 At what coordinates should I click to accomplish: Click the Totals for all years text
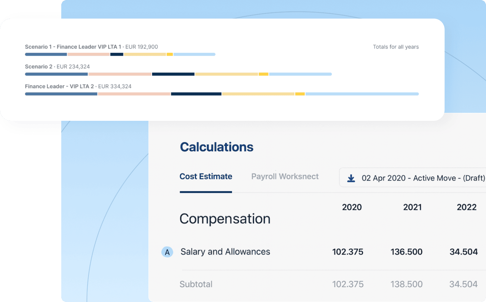pos(395,47)
